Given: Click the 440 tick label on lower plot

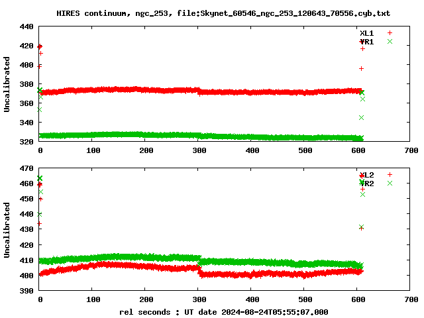Looking at the screenshot, I should click(26, 214).
